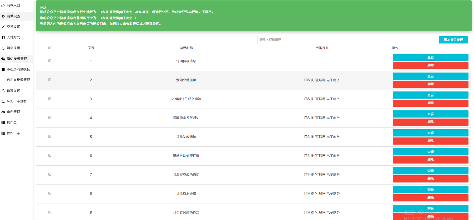Image resolution: width=474 pixels, height=220 pixels.
Task: Click the wallet icon beside 支付方式
Action: pos(3,37)
